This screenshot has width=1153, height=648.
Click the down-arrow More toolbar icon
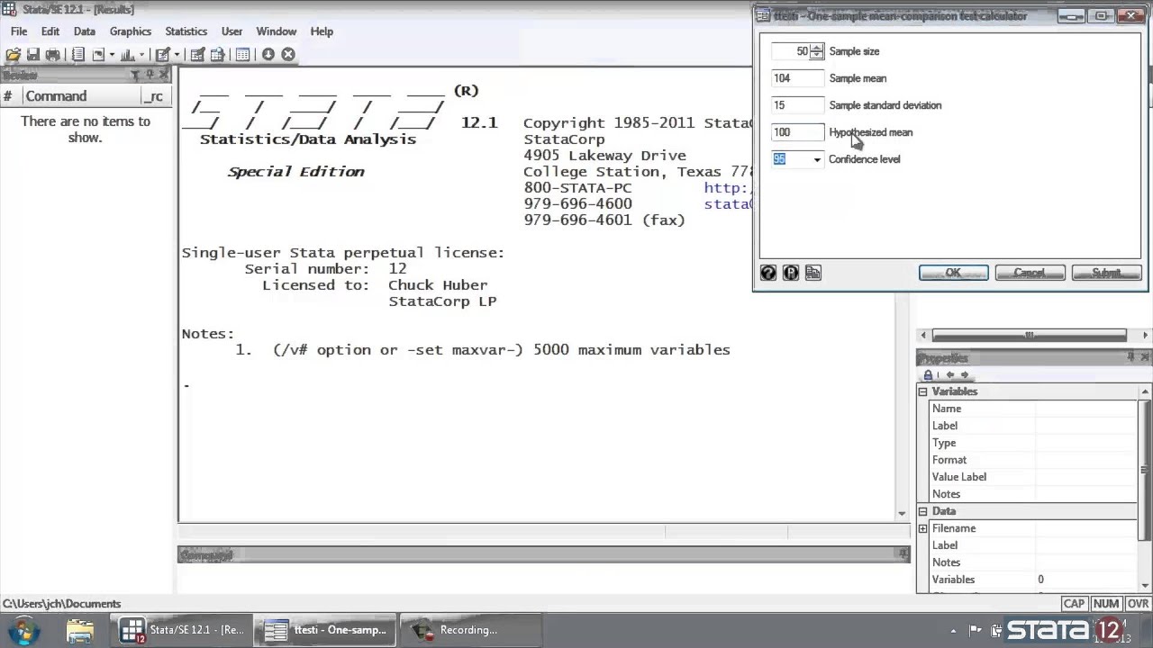[x=268, y=55]
